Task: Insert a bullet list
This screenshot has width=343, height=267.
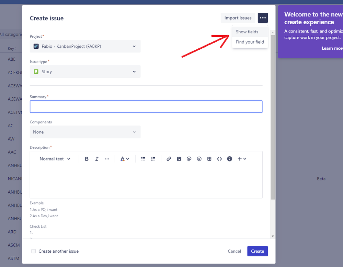Action: click(x=143, y=159)
